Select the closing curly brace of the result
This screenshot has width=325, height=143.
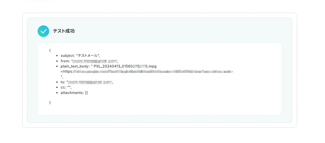tap(50, 102)
